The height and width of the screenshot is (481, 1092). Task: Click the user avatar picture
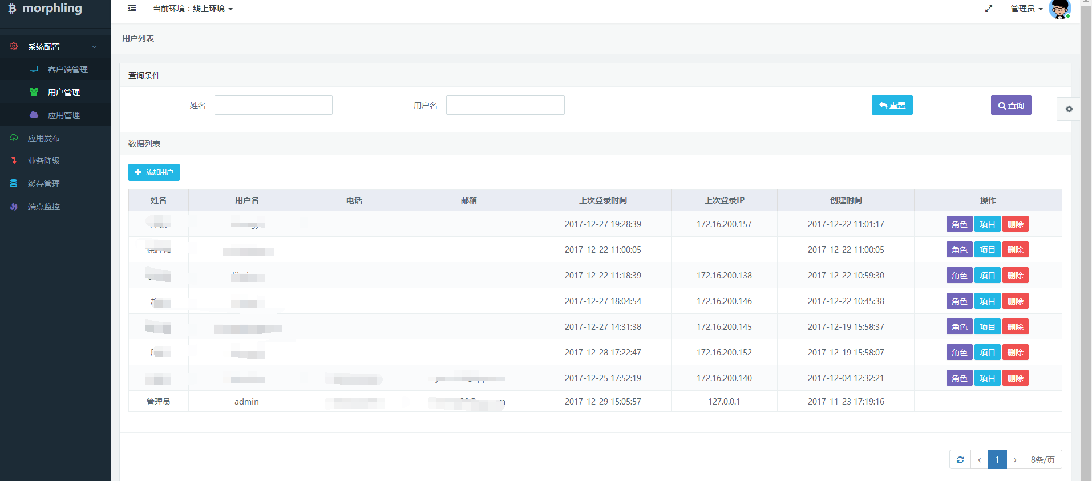pos(1059,9)
